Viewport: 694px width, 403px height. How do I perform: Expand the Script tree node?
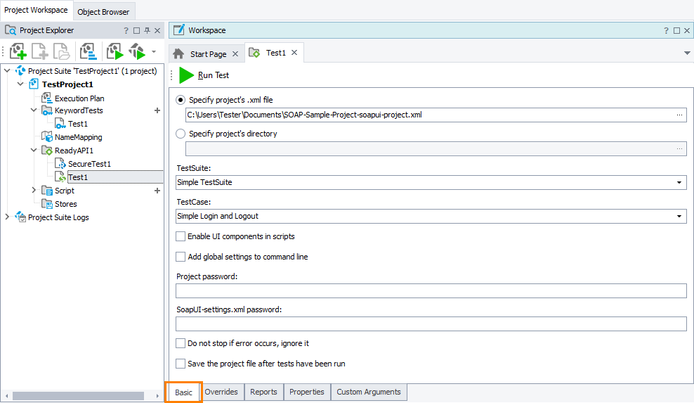[x=34, y=191]
